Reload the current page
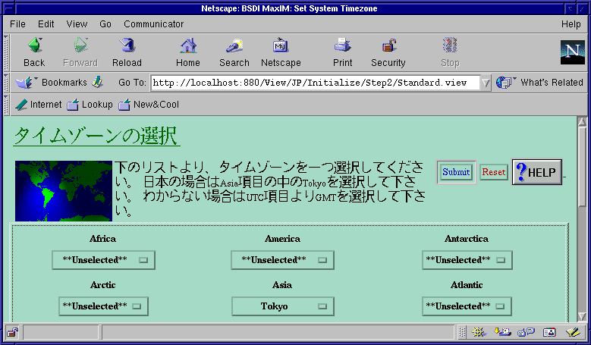 pyautogui.click(x=127, y=45)
